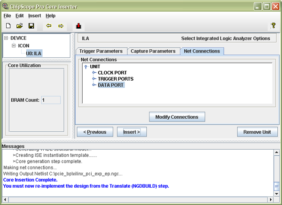Click the red Insert Core toolbar icon
The width and height of the screenshot is (282, 205).
pyautogui.click(x=78, y=25)
